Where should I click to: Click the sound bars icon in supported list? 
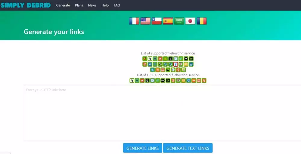[x=191, y=59]
